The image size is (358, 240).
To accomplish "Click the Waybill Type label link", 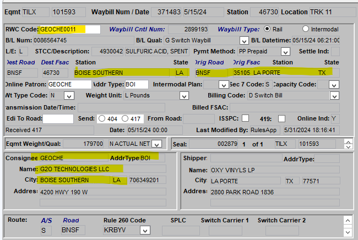I will click(x=238, y=29).
